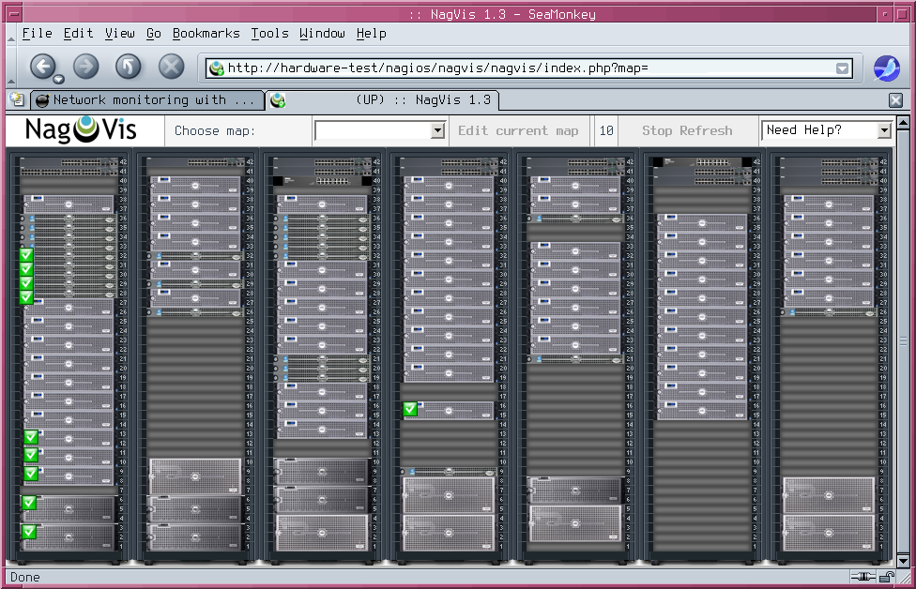Click the 'Stop Refresh' link
The image size is (916, 589).
click(687, 130)
